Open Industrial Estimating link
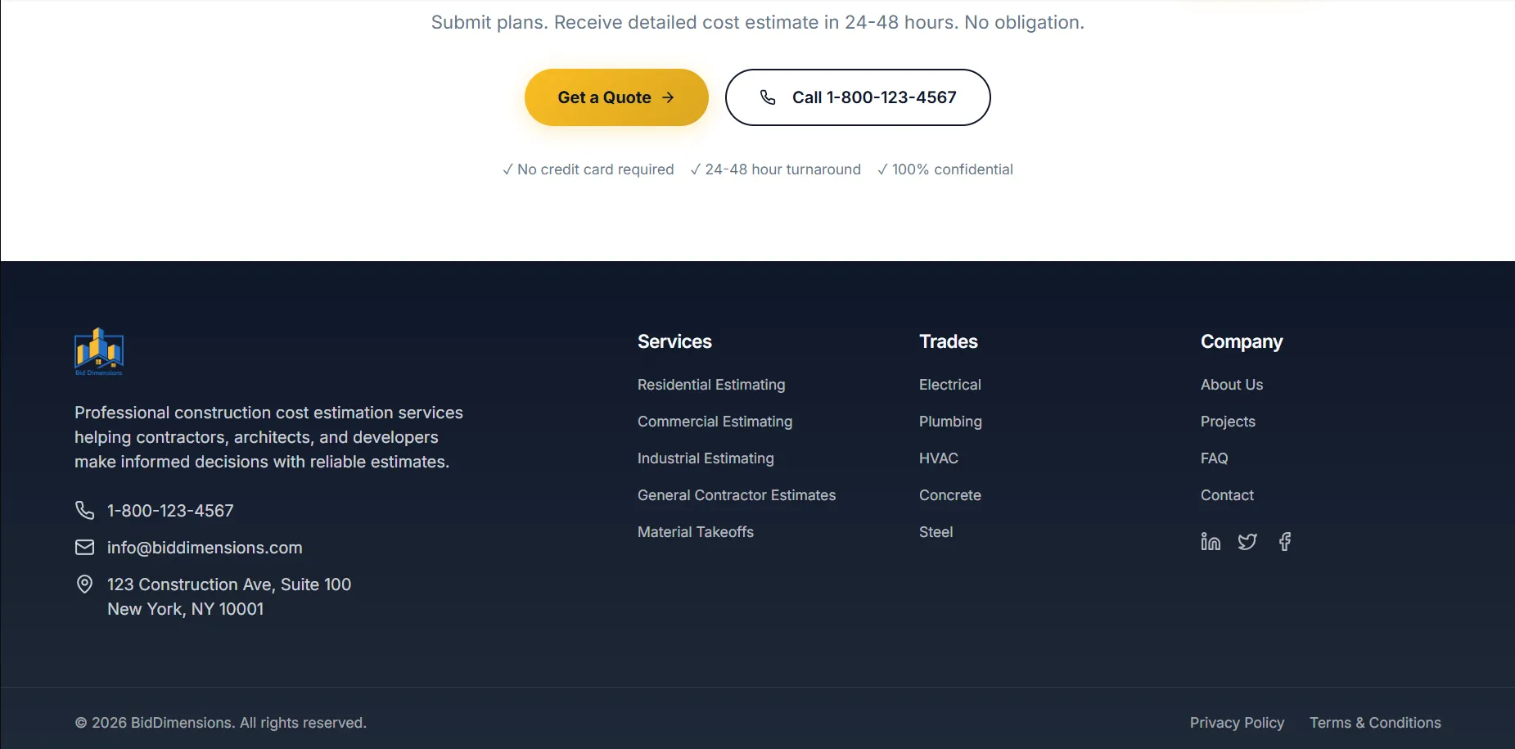 coord(706,458)
